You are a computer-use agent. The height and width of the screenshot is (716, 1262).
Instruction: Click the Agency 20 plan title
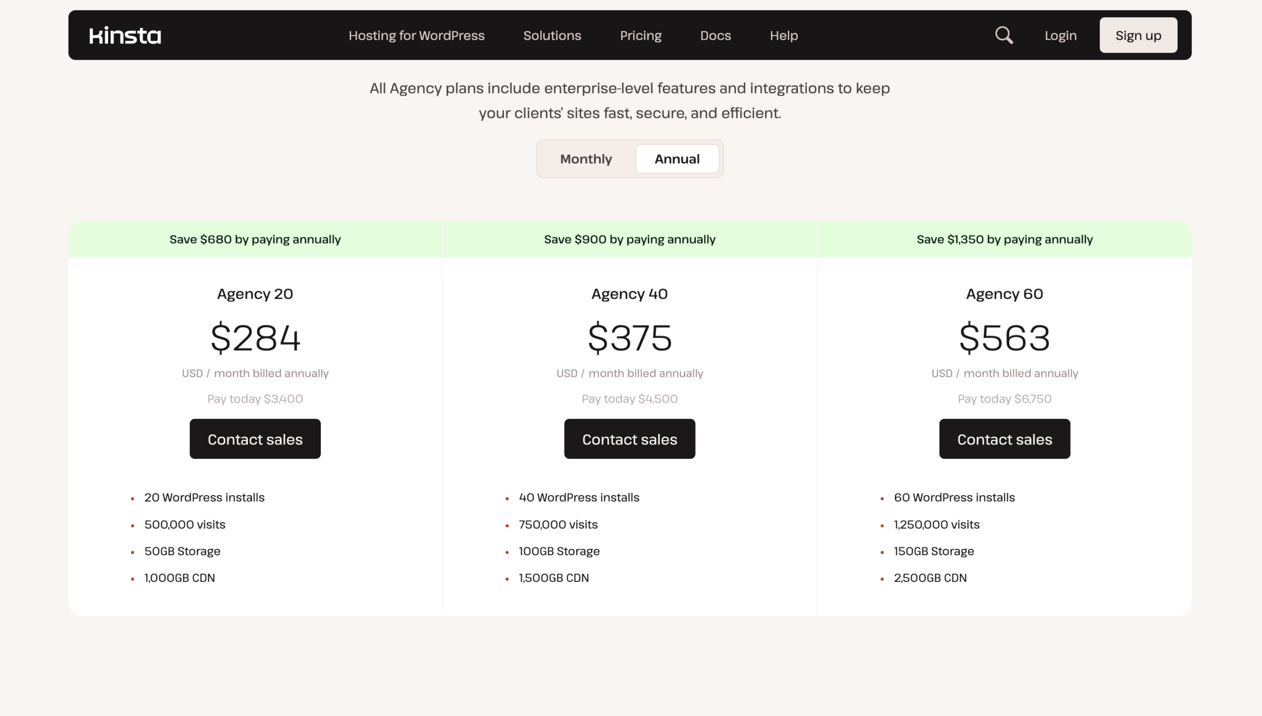tap(255, 294)
